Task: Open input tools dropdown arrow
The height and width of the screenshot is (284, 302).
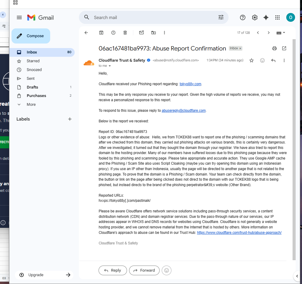Action: click(284, 33)
